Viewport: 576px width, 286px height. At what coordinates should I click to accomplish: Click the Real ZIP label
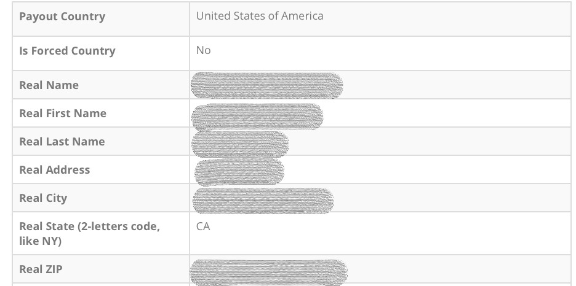point(41,269)
